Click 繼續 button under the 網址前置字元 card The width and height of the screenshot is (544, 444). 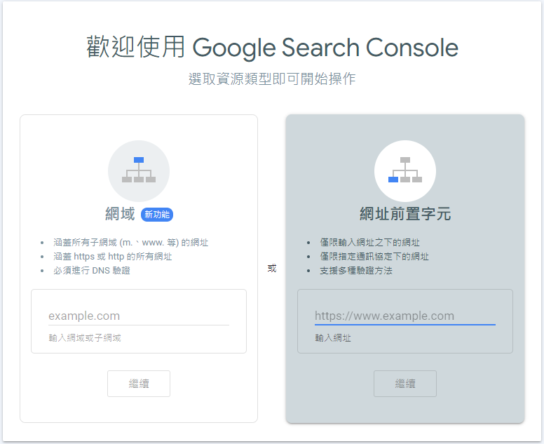click(x=405, y=384)
